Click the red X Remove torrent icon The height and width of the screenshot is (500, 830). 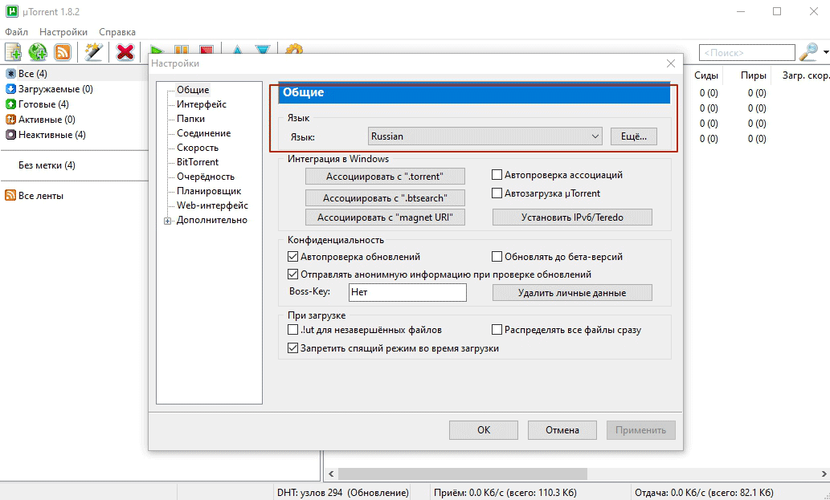click(x=125, y=52)
